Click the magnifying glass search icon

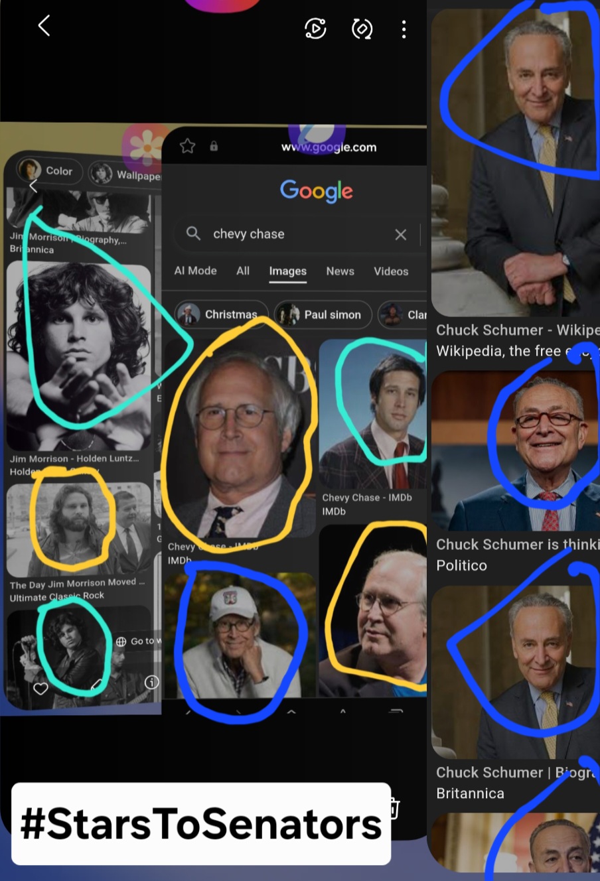click(193, 234)
